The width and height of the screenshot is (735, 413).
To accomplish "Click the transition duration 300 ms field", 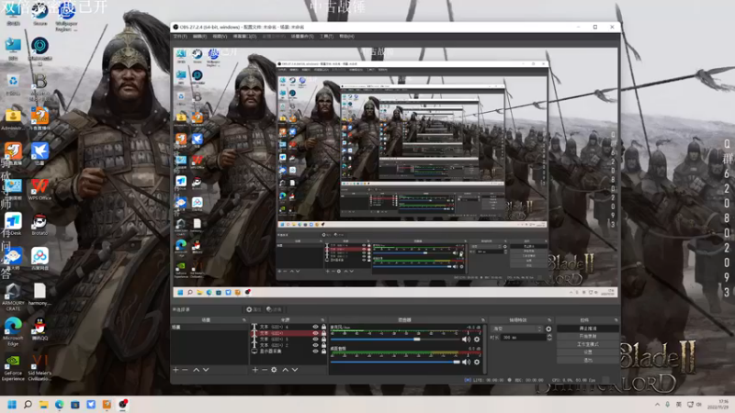I will (522, 337).
